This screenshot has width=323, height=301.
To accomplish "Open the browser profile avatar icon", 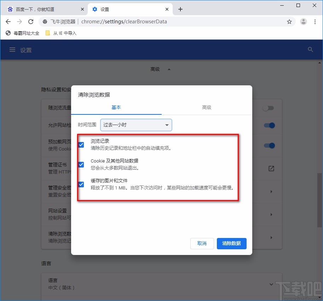I will [303, 22].
